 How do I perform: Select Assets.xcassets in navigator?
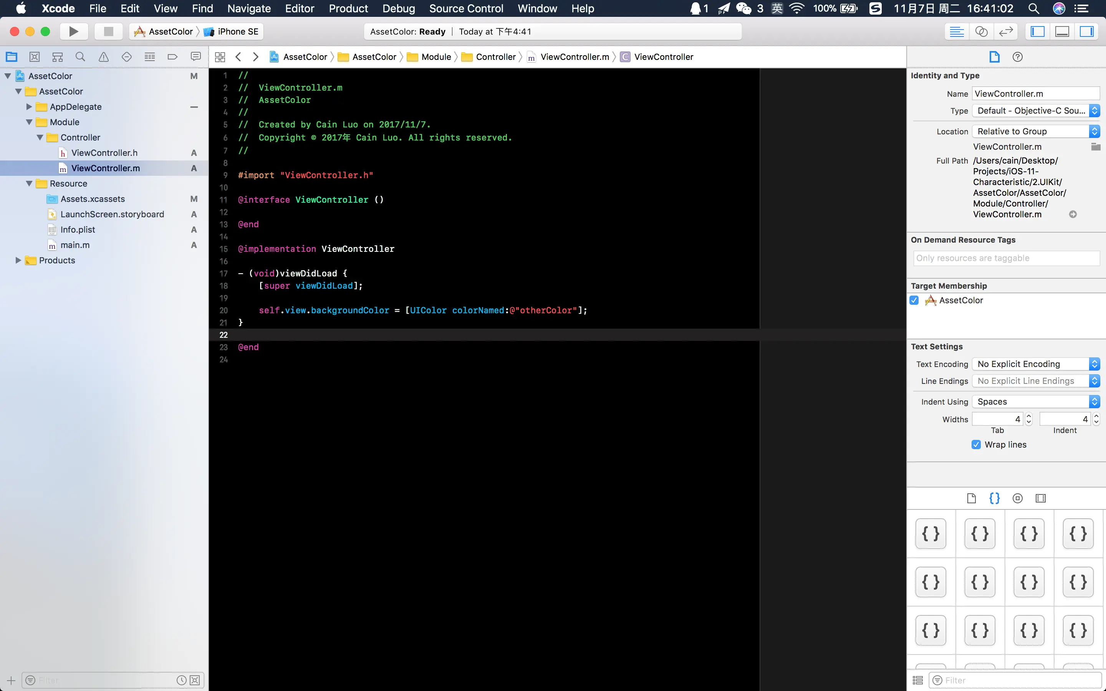tap(93, 199)
